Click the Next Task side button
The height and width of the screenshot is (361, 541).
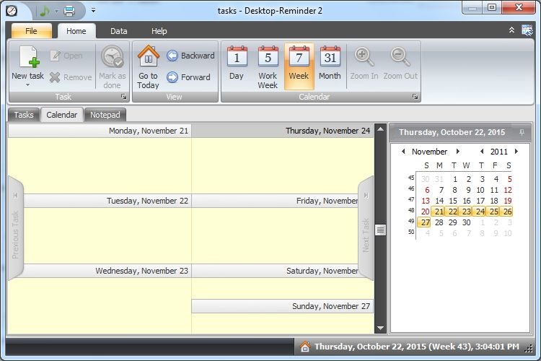(x=366, y=228)
